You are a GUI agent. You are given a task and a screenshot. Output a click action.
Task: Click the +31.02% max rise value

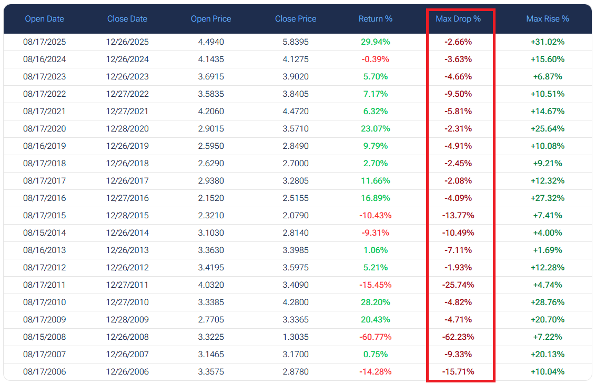548,42
